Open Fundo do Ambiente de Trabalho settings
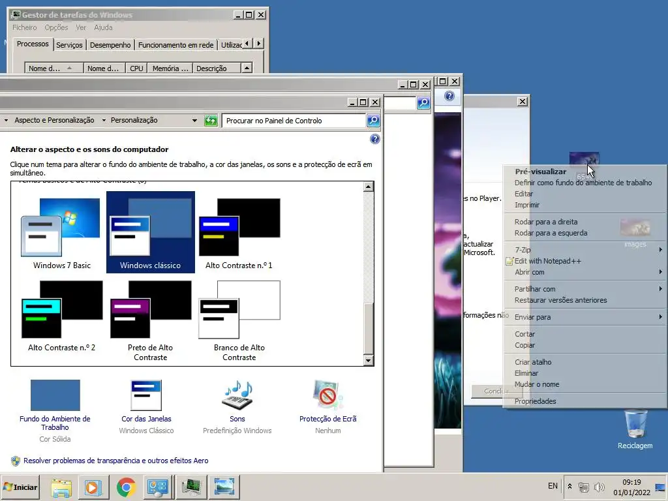 tap(55, 395)
